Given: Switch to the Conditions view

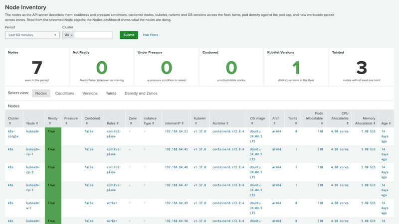Looking at the screenshot, I should (65, 93).
